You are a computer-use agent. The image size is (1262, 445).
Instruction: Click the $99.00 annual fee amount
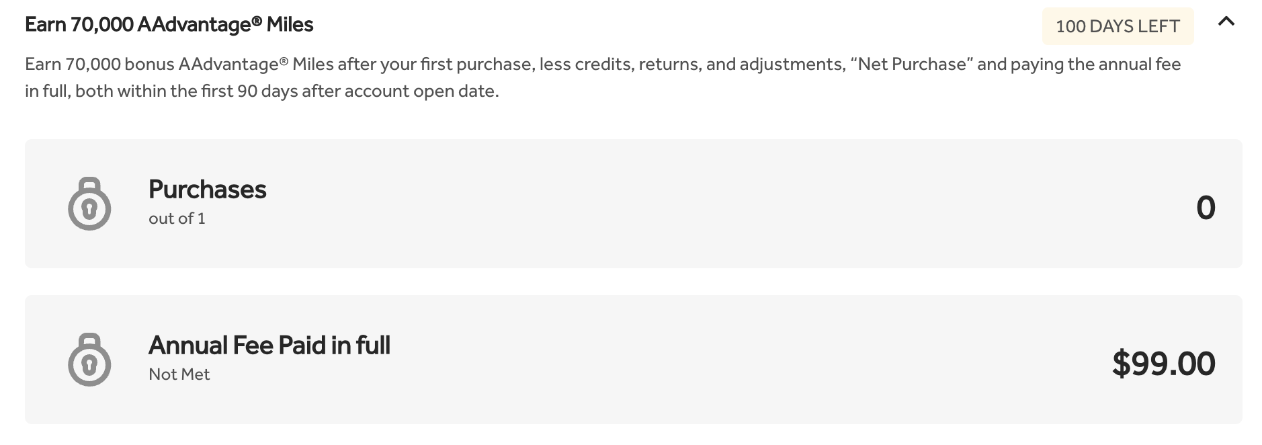point(1163,363)
